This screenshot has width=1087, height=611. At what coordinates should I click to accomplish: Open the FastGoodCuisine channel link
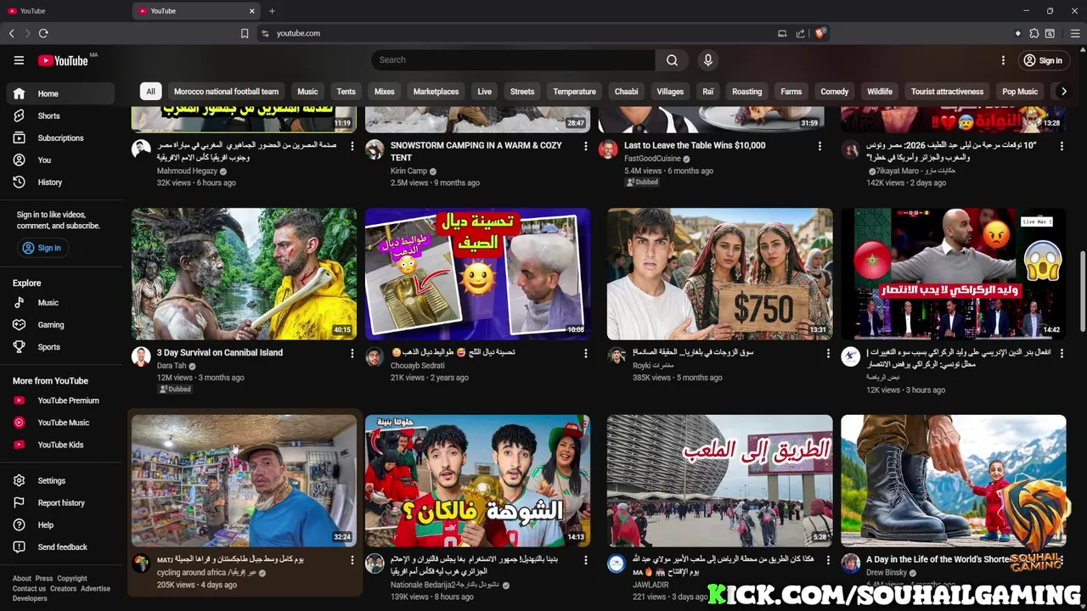click(652, 158)
